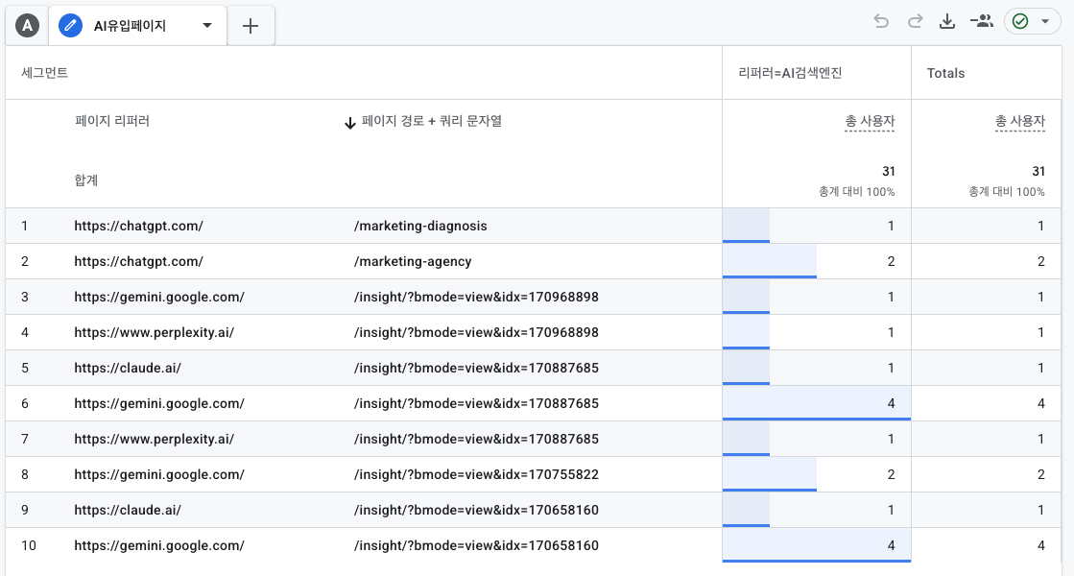
Task: Click perplexity.ai referrer in row 4
Action: (x=155, y=333)
